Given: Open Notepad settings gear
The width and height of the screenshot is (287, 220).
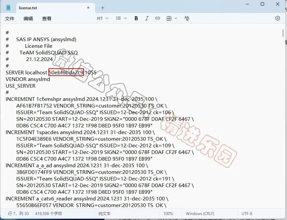Looking at the screenshot, I should tap(278, 18).
